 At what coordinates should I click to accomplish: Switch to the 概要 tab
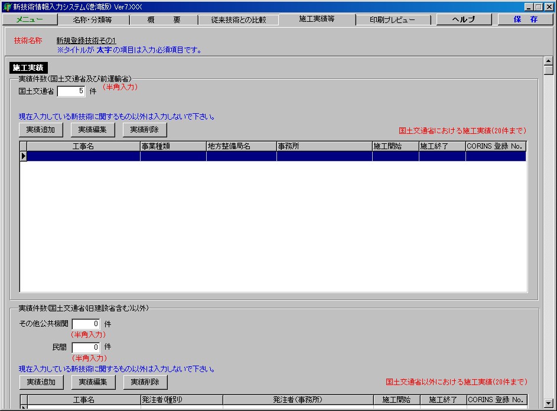[162, 19]
